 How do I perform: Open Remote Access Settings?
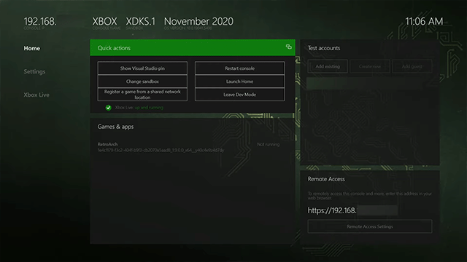coord(370,226)
